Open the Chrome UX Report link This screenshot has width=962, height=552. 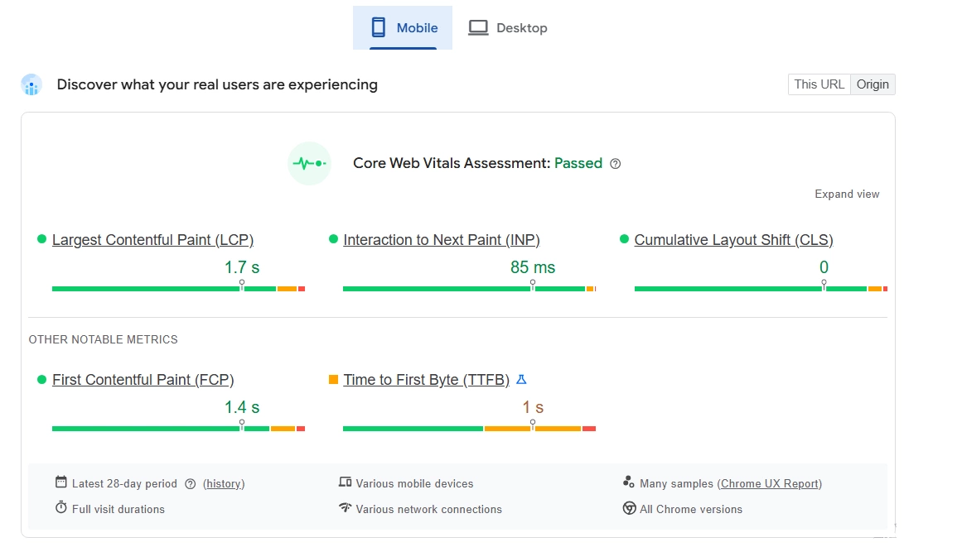[x=770, y=484]
